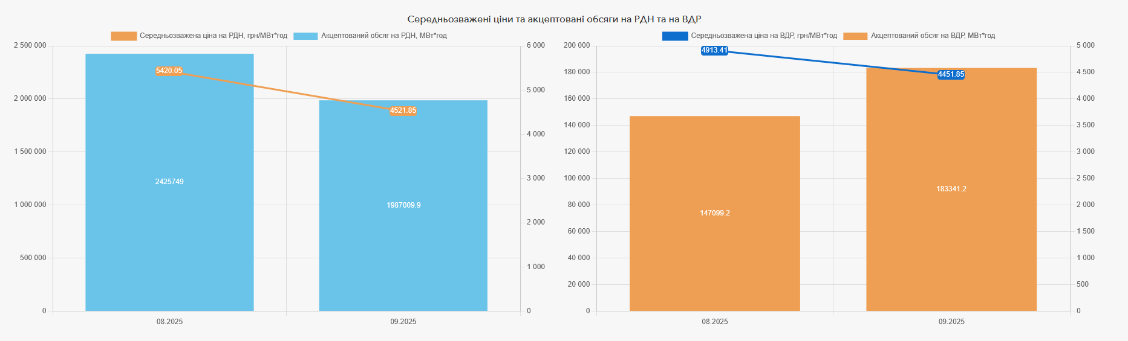Select the 4451.85 data point label
Image resolution: width=1128 pixels, height=341 pixels.
(x=951, y=75)
